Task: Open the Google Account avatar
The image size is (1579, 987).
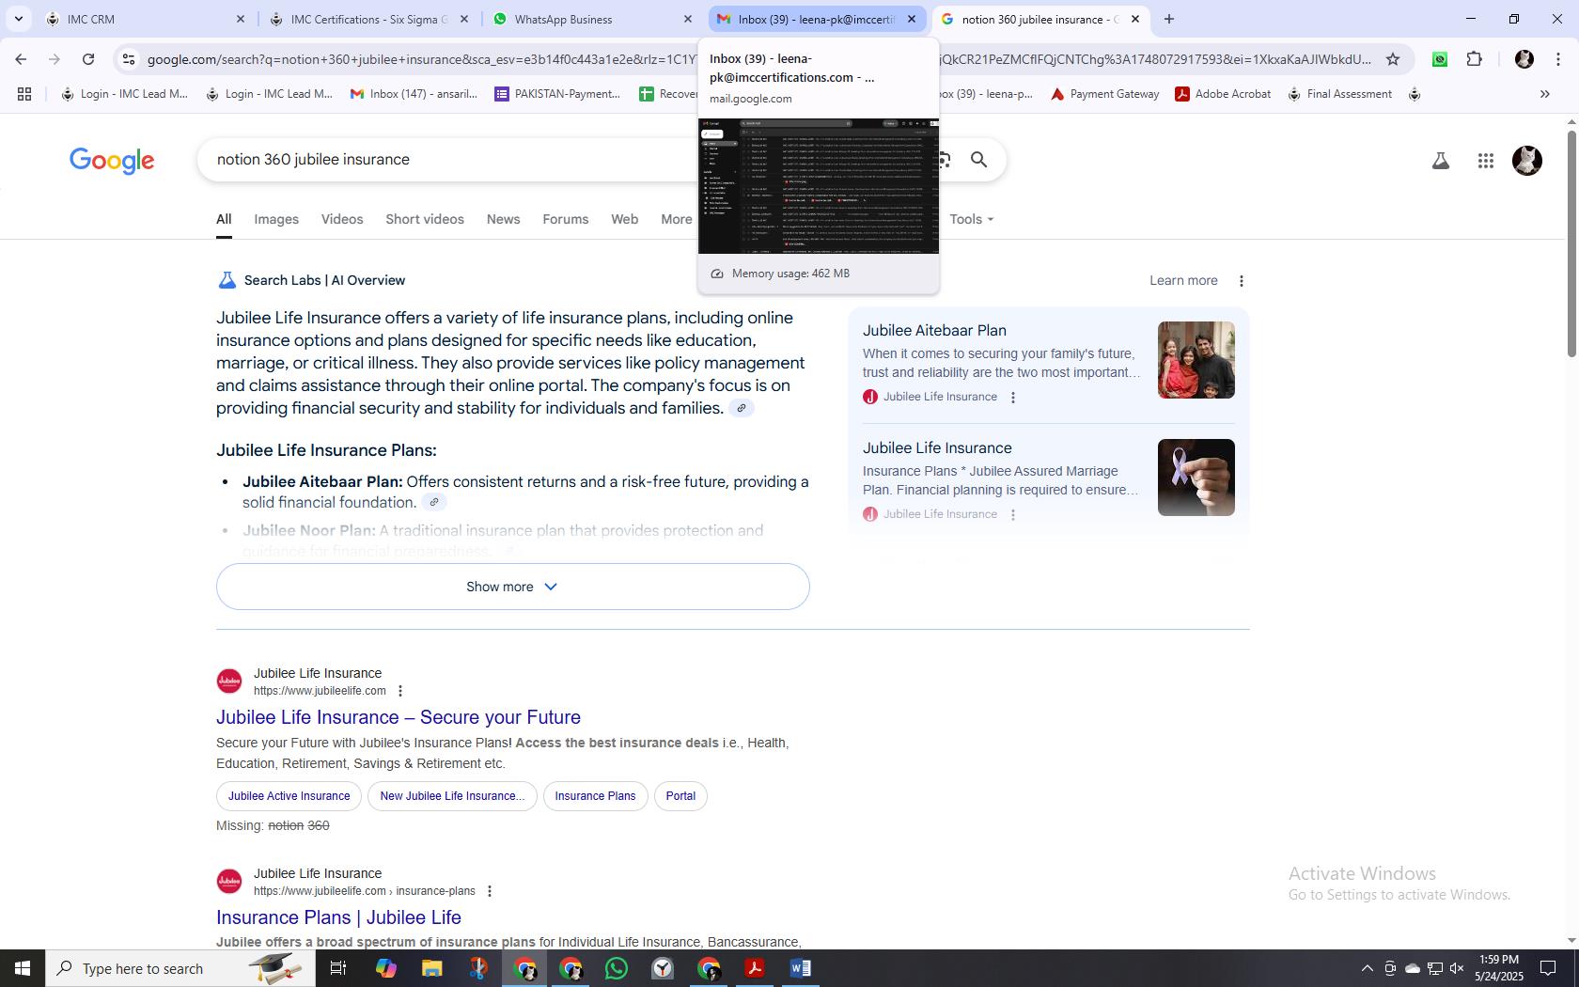Action: tap(1526, 161)
